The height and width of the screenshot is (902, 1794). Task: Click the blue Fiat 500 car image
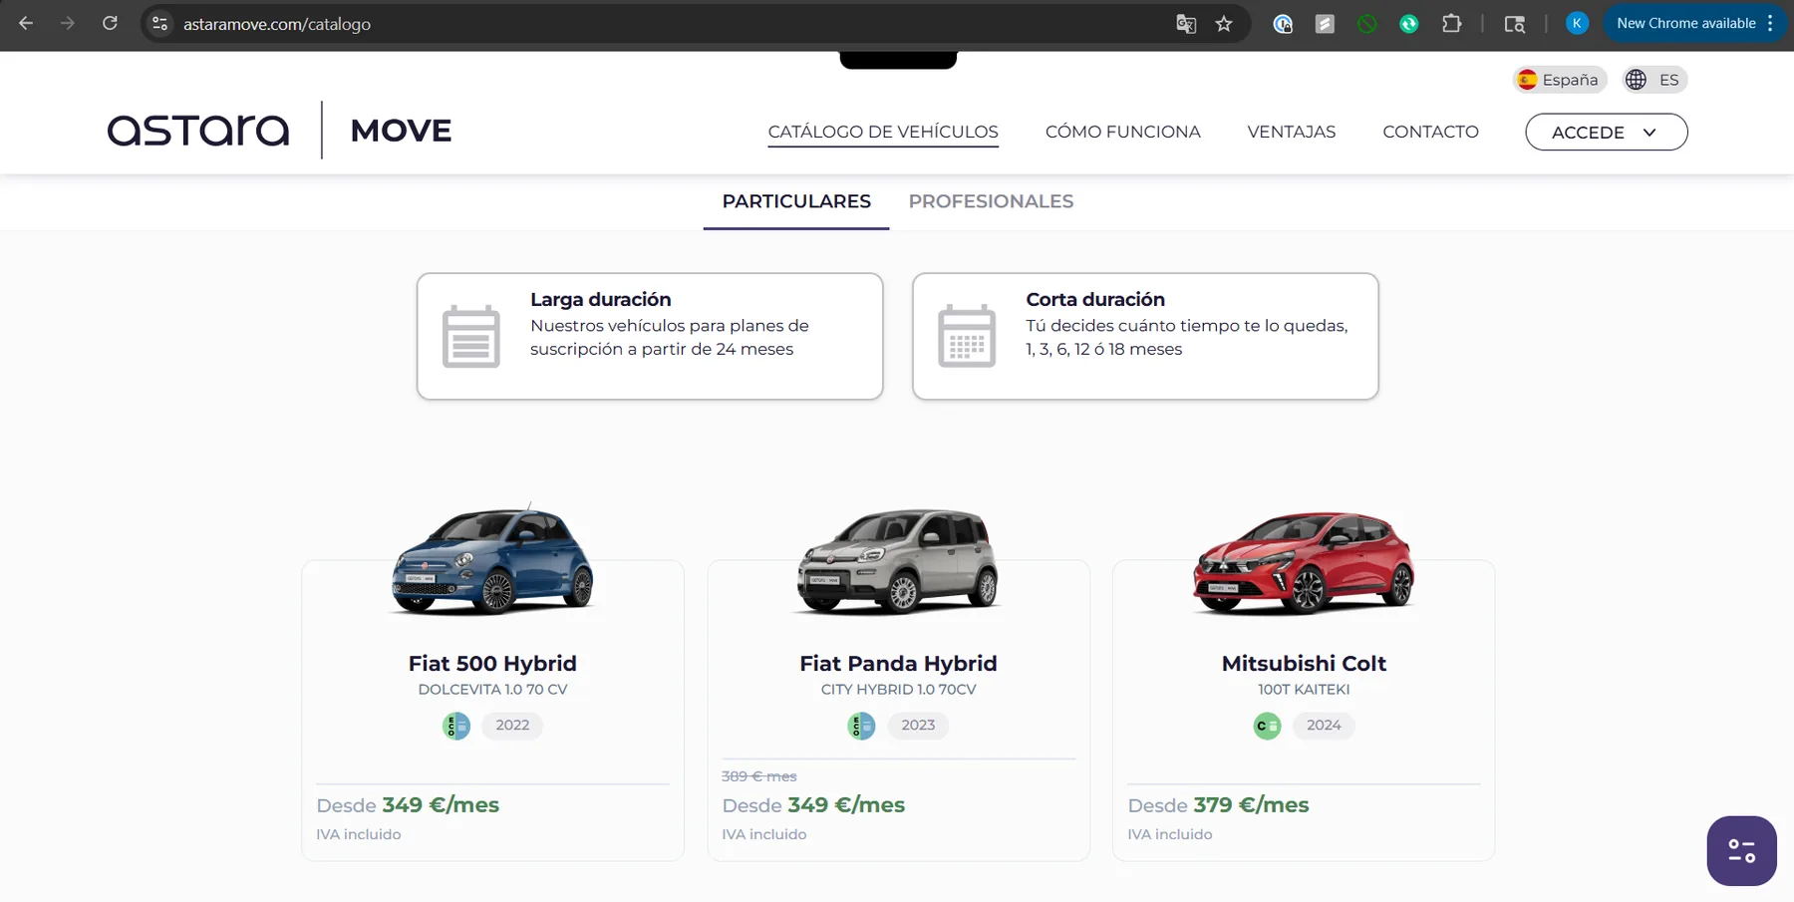click(x=492, y=558)
